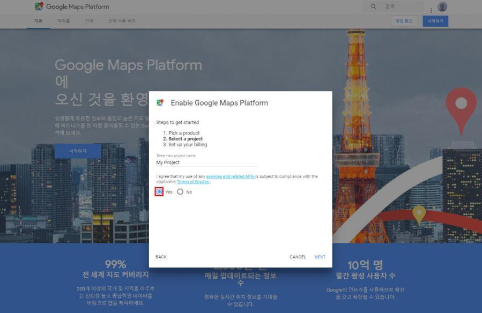Open the 가격 tab
Screen dimensions: 482x313
(x=88, y=21)
